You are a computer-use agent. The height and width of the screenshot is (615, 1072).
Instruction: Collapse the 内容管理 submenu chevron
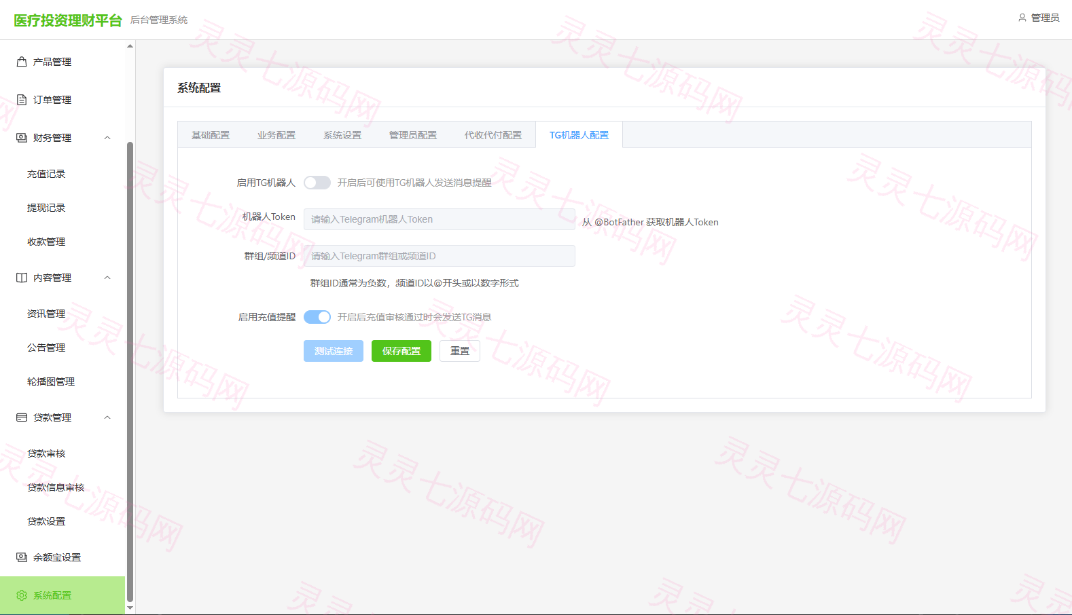107,278
